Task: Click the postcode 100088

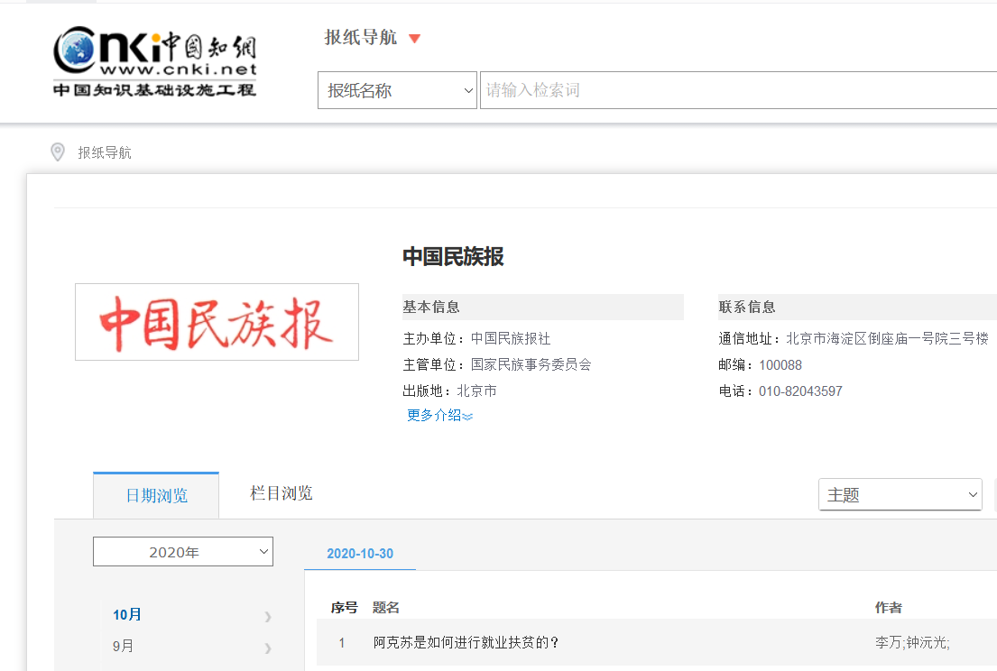Action: [780, 365]
